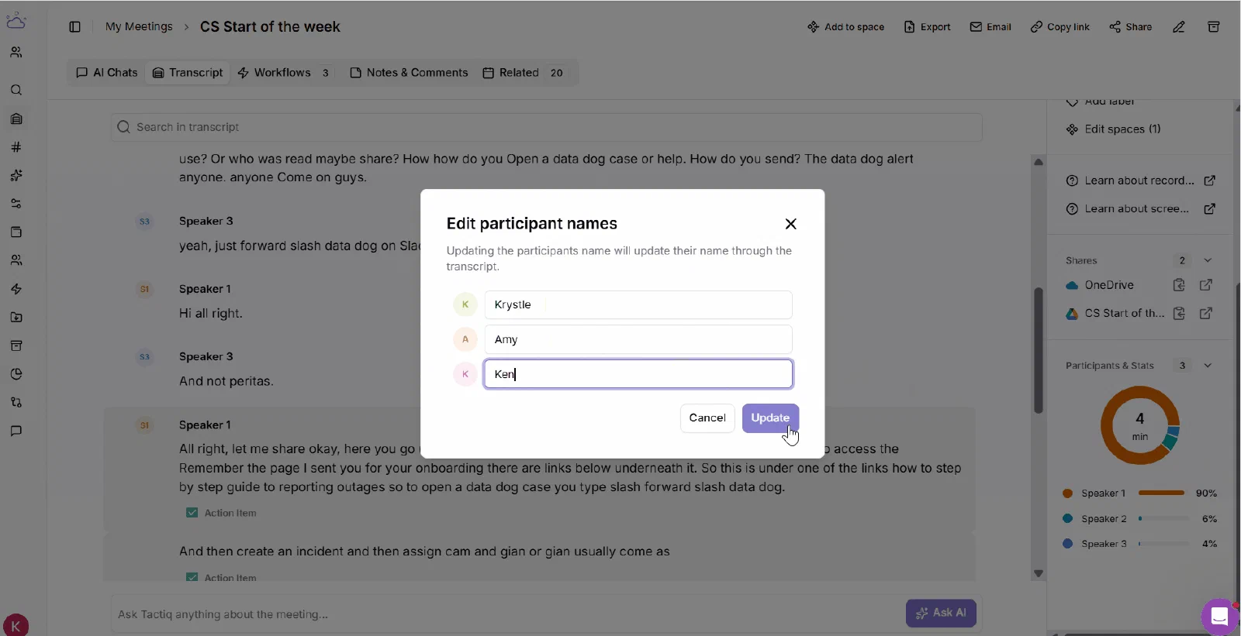1241x636 pixels.
Task: Close the Edit participant names dialog
Action: pyautogui.click(x=790, y=224)
